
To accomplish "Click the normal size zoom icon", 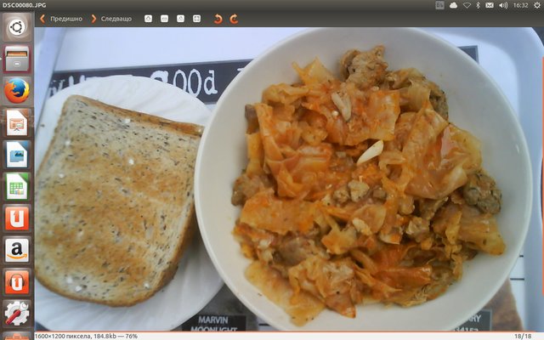I will (180, 18).
